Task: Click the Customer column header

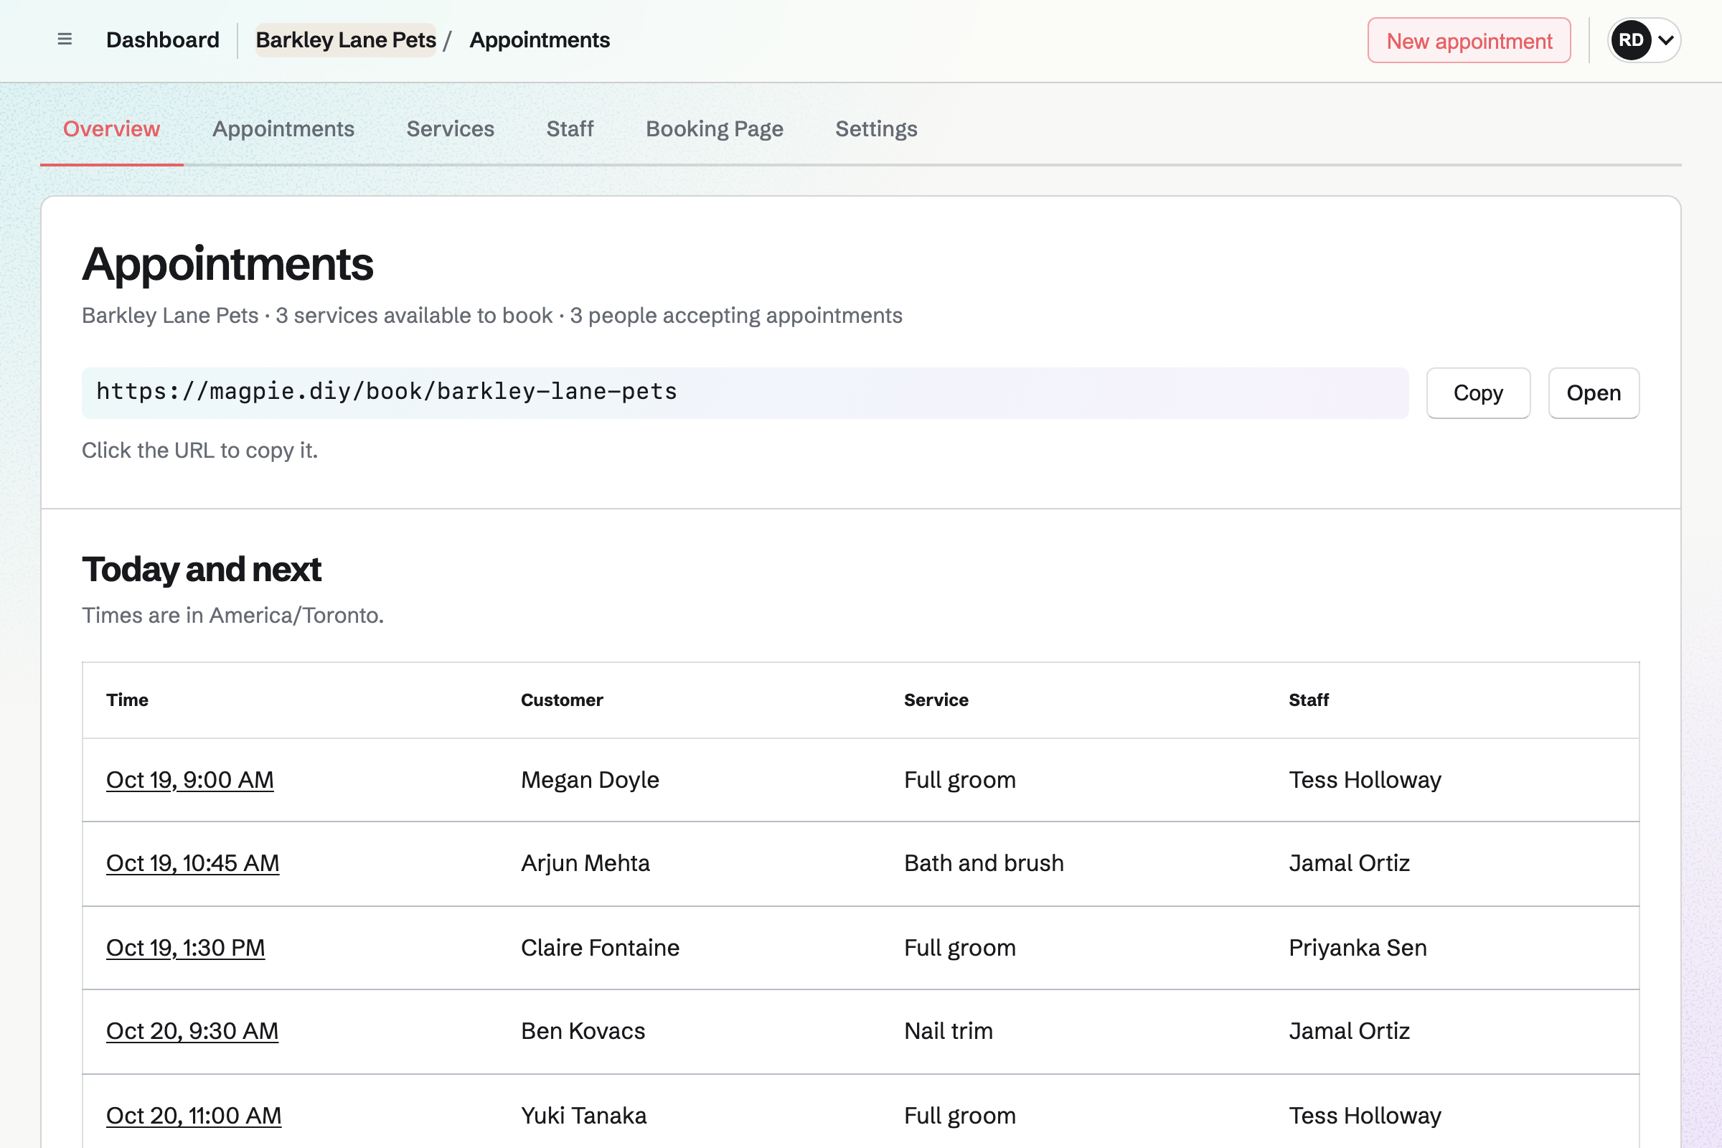Action: pos(562,700)
